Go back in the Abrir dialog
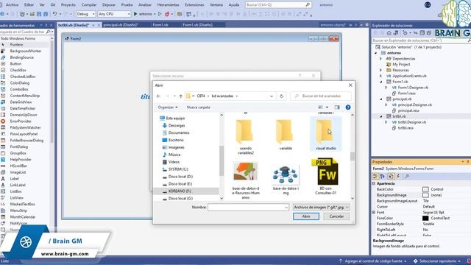The image size is (471, 265). click(x=159, y=96)
